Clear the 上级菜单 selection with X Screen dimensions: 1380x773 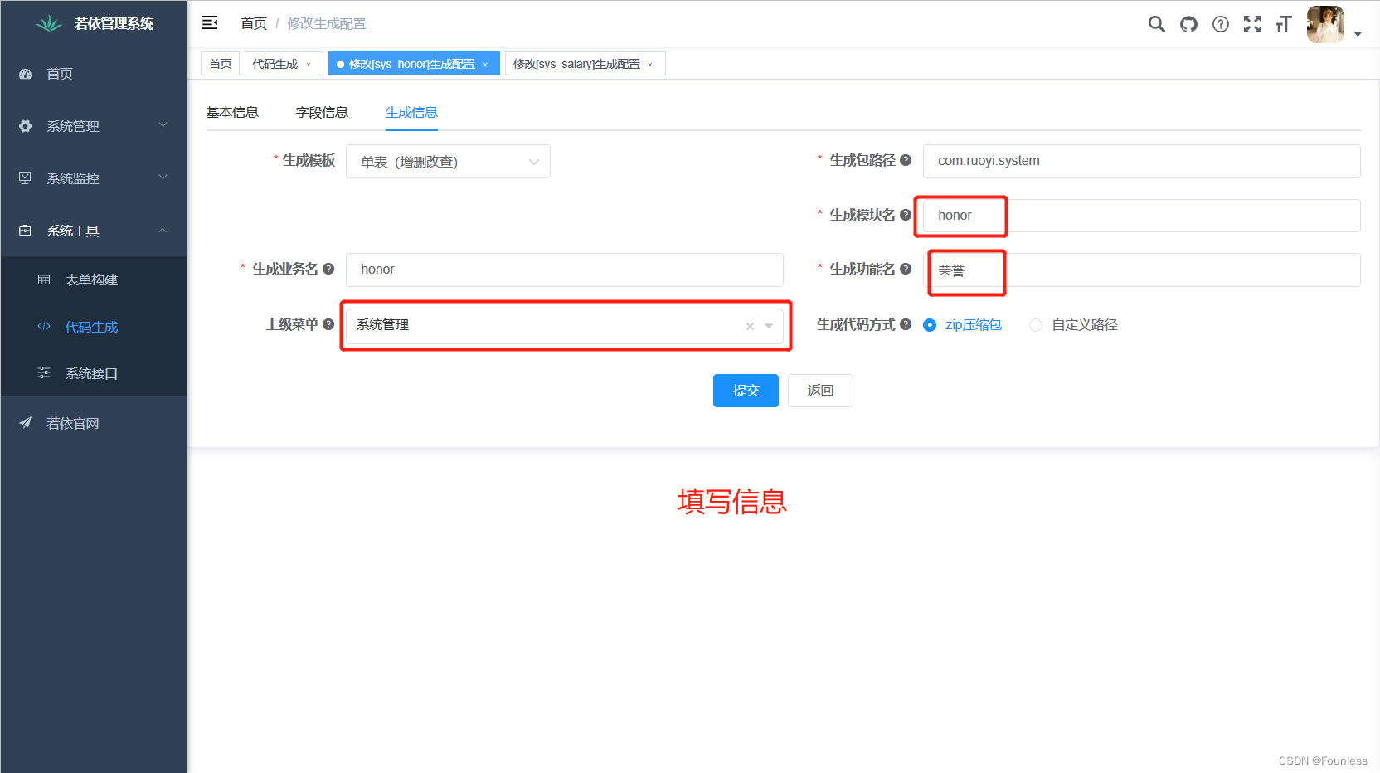pyautogui.click(x=750, y=326)
